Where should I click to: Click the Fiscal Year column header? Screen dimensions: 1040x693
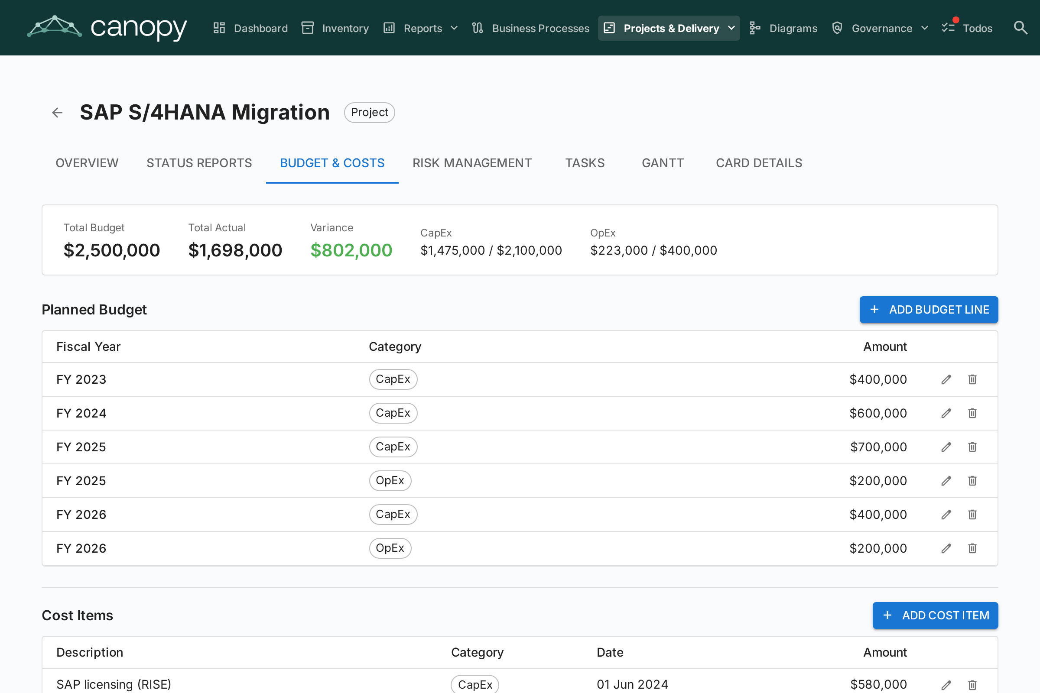click(88, 347)
